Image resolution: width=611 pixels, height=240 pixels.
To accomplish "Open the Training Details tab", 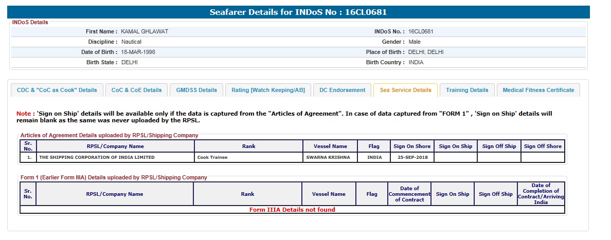I will (467, 90).
